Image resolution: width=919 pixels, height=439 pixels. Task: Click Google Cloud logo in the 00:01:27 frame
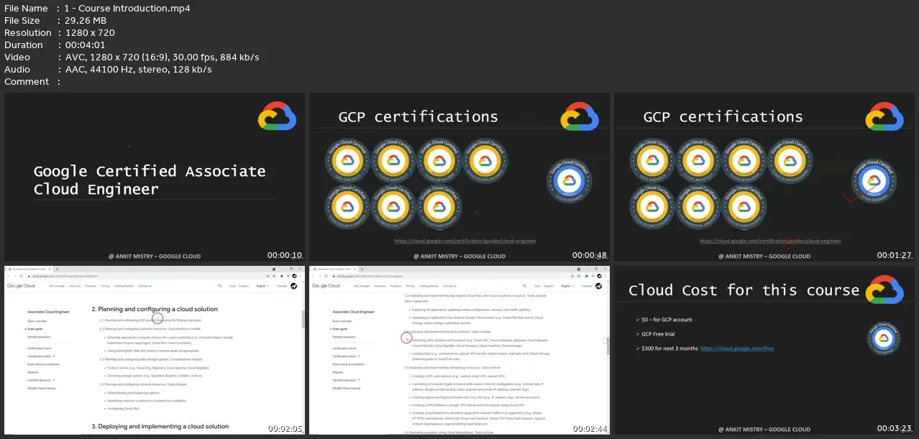tap(884, 116)
